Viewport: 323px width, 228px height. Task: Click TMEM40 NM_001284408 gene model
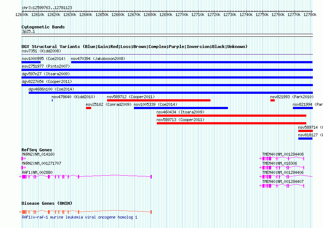coord(282,159)
